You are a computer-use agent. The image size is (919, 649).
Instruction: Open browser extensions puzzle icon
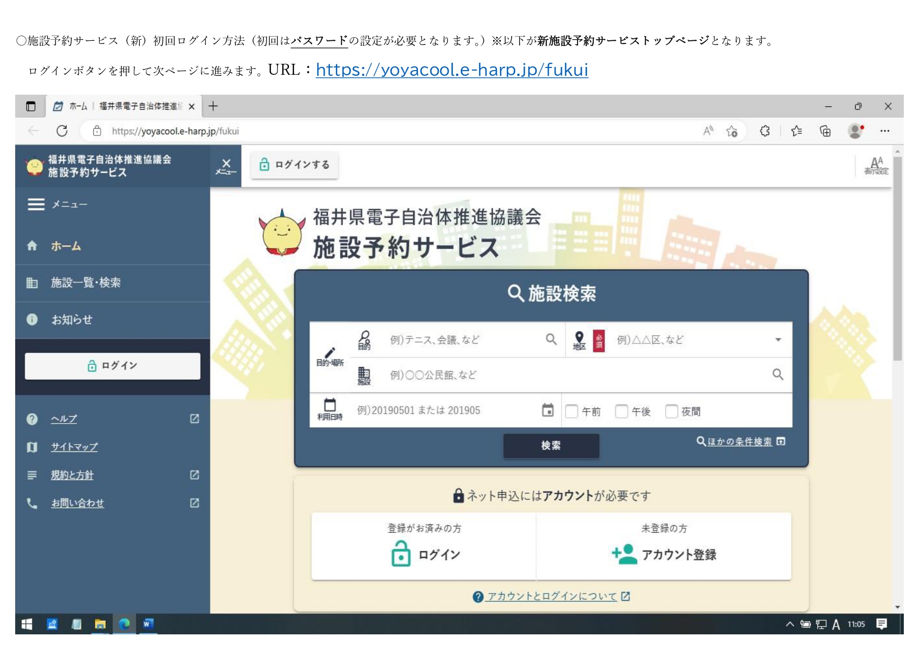[x=765, y=131]
